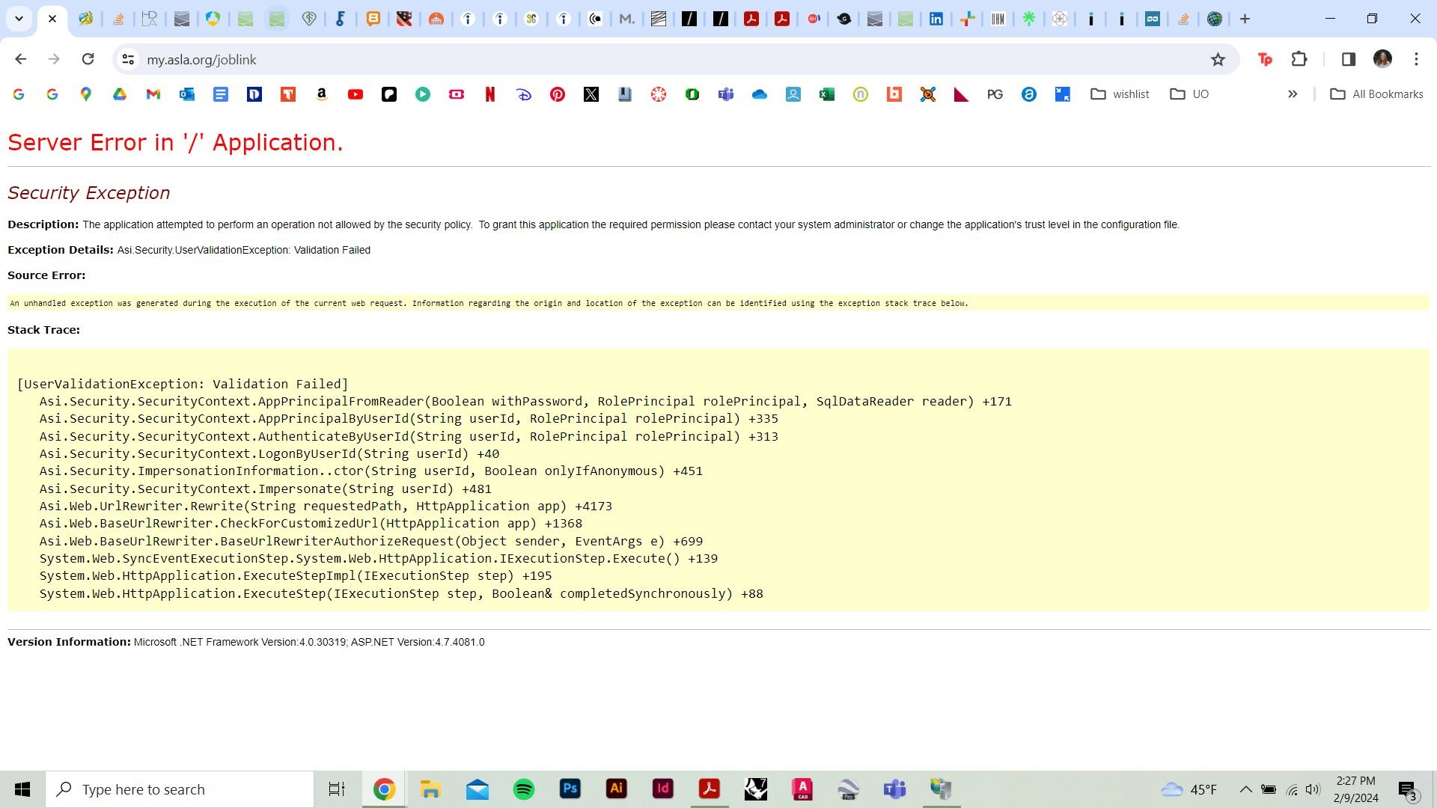Open Chrome's three-dot menu
The image size is (1437, 808).
tap(1416, 59)
